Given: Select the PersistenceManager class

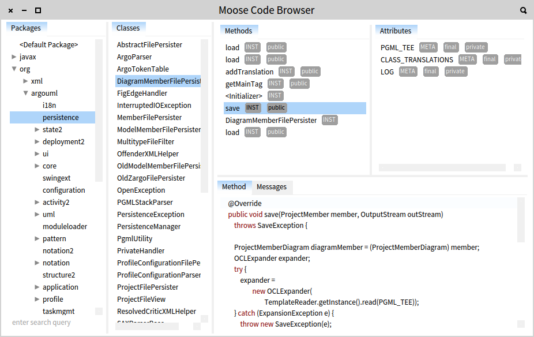Looking at the screenshot, I should [149, 227].
